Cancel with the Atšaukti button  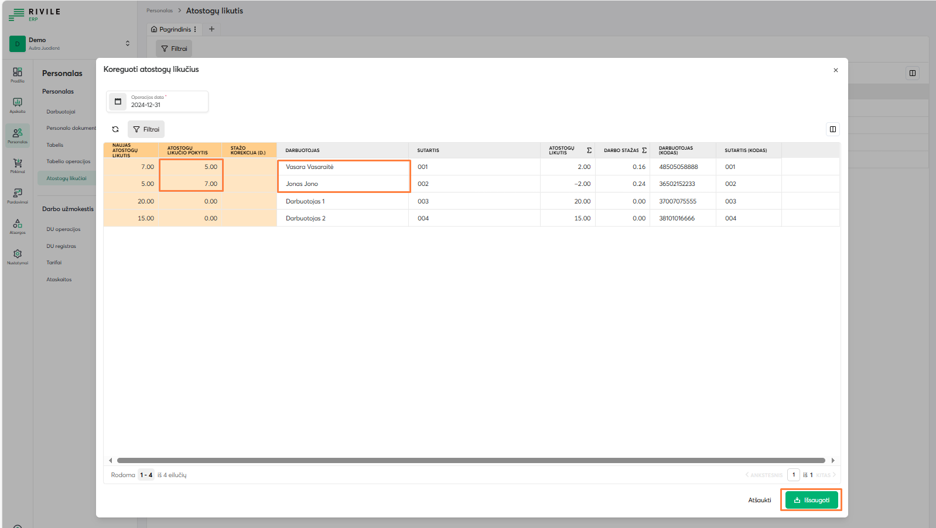click(x=760, y=500)
